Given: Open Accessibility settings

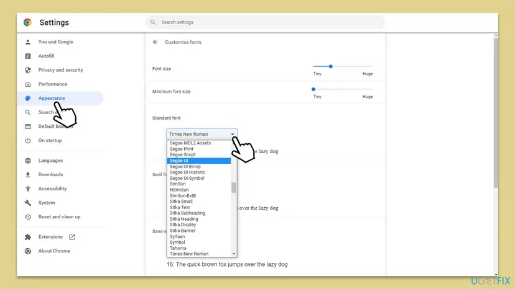Looking at the screenshot, I should click(x=52, y=189).
